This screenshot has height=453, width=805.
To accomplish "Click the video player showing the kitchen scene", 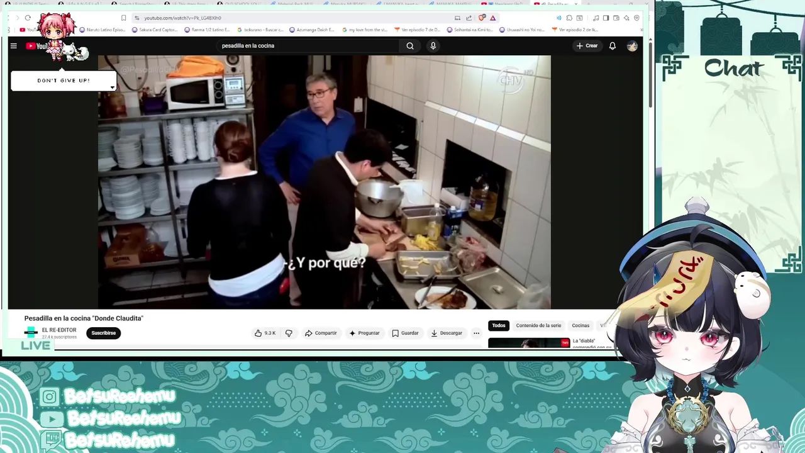I will (324, 182).
